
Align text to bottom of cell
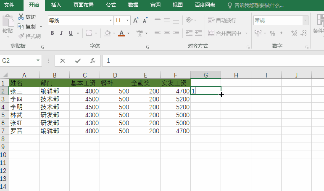pos(176,21)
